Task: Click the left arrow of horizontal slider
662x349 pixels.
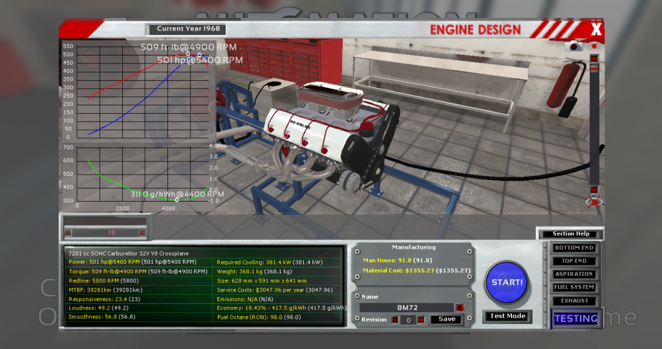Action: tap(69, 233)
